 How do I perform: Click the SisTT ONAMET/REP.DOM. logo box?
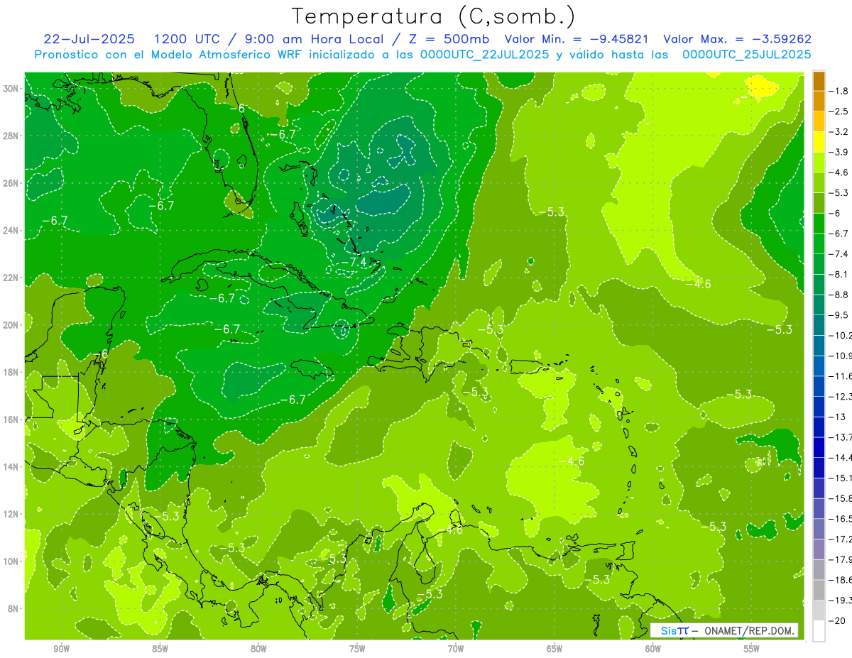pyautogui.click(x=724, y=630)
